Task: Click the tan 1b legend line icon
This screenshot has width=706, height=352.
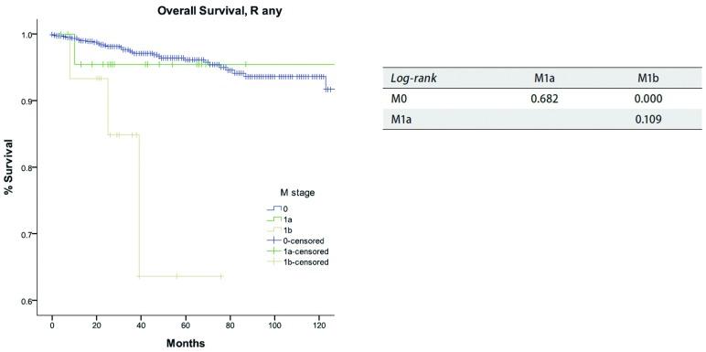Action: tap(273, 229)
